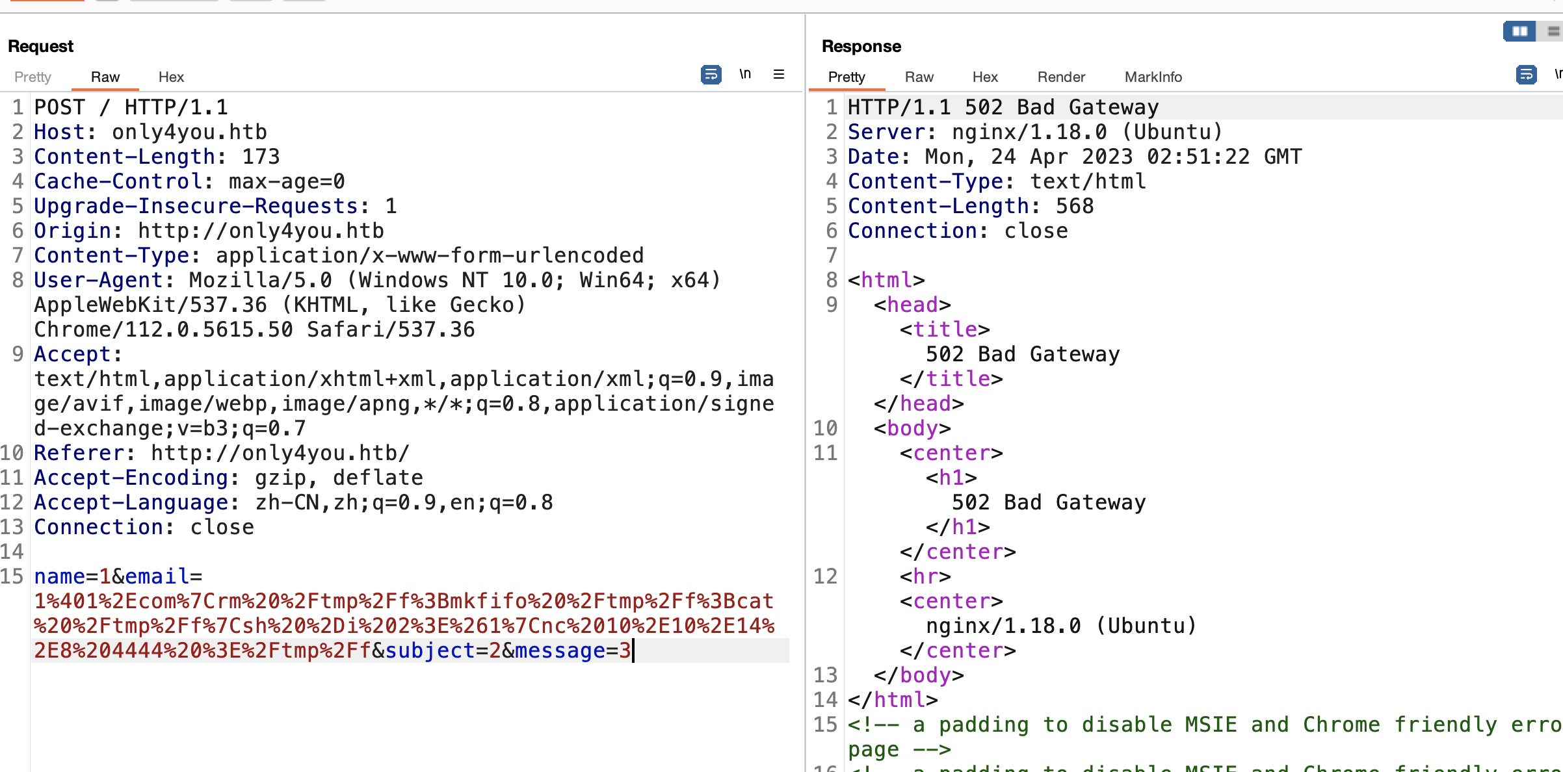1563x772 pixels.
Task: Toggle word wrap in the Request pane
Action: pyautogui.click(x=711, y=75)
